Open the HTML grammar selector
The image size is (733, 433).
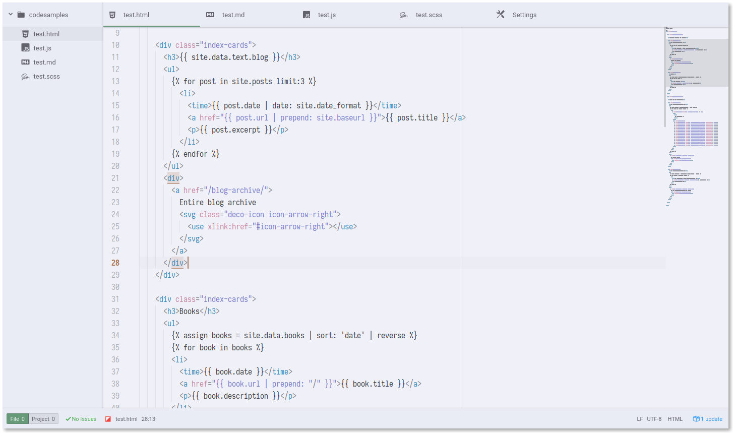pyautogui.click(x=675, y=419)
